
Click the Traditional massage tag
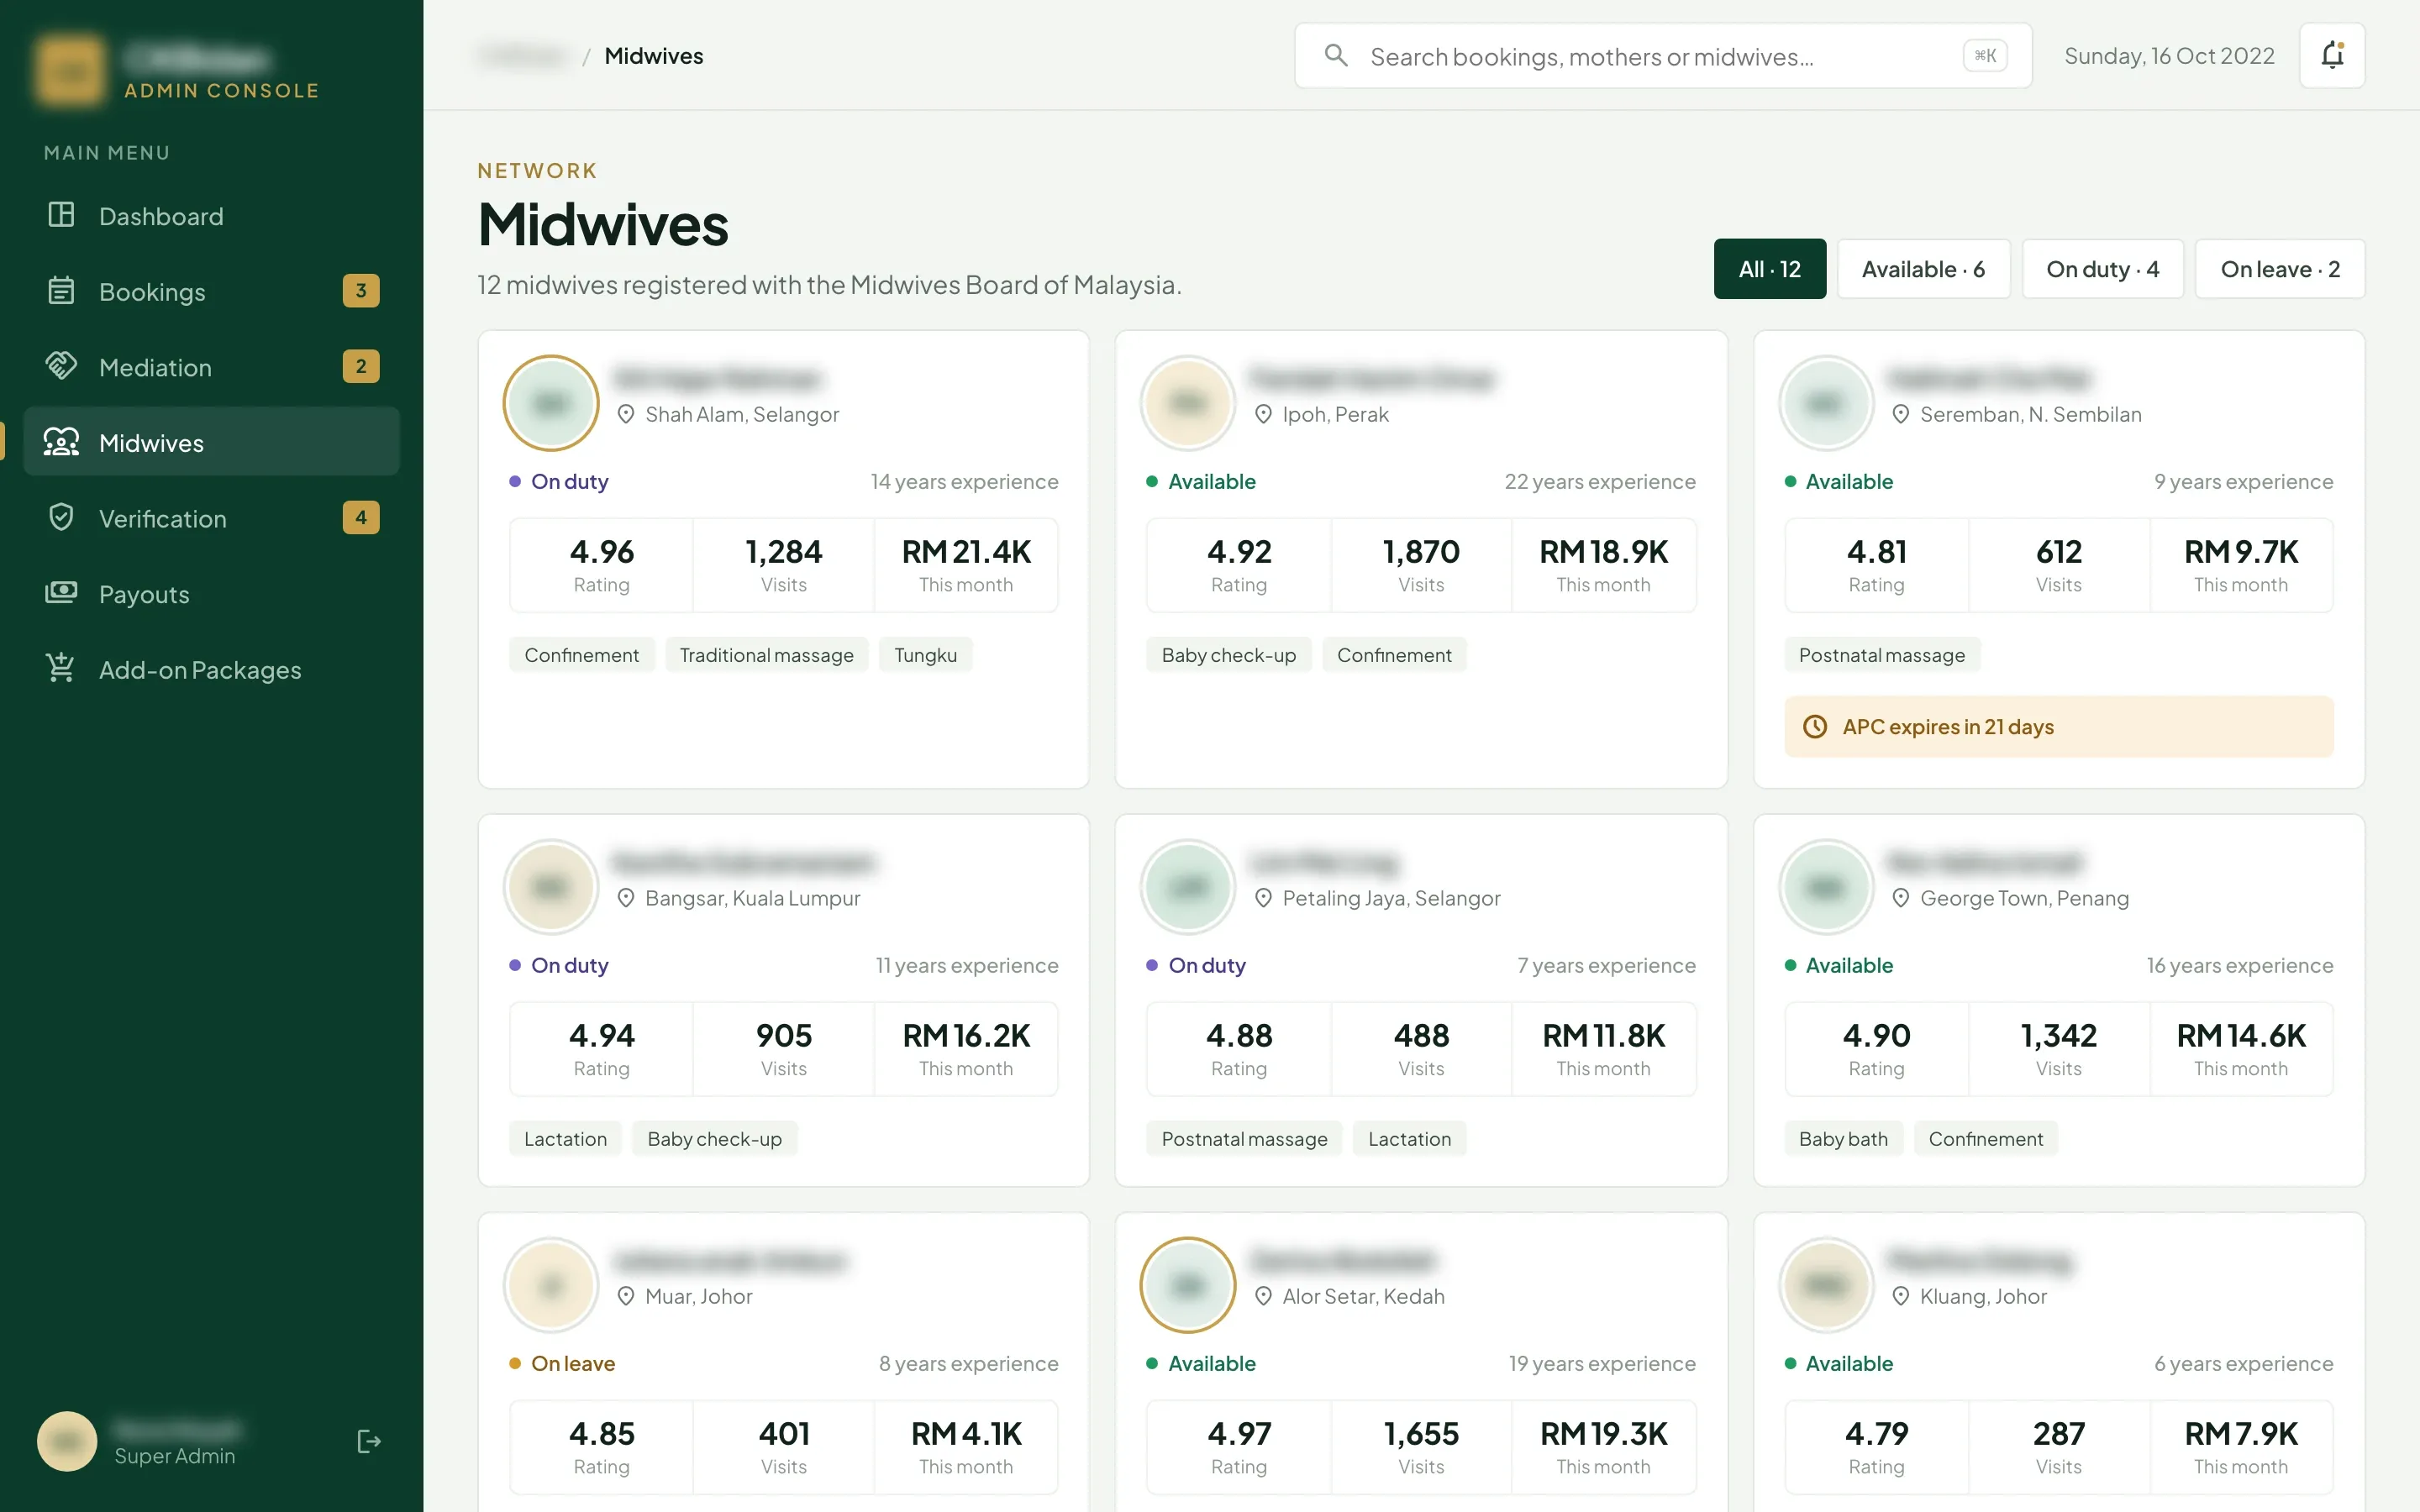pyautogui.click(x=766, y=655)
